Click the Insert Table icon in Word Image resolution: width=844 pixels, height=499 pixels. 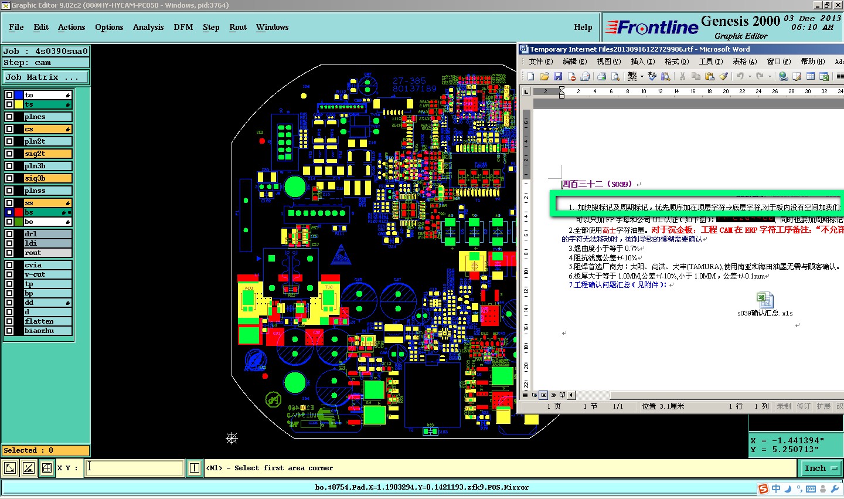coord(811,76)
